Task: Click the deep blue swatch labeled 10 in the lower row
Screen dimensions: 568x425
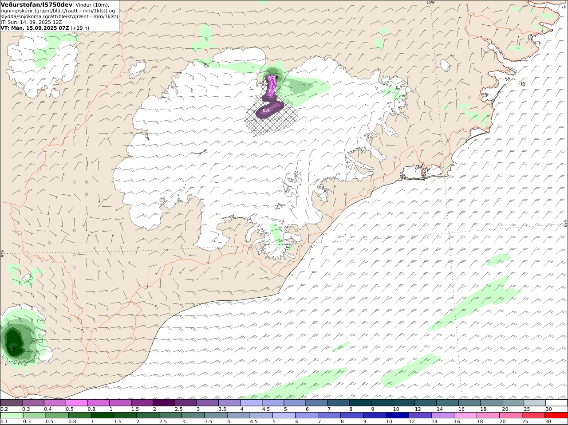Action: (x=397, y=416)
